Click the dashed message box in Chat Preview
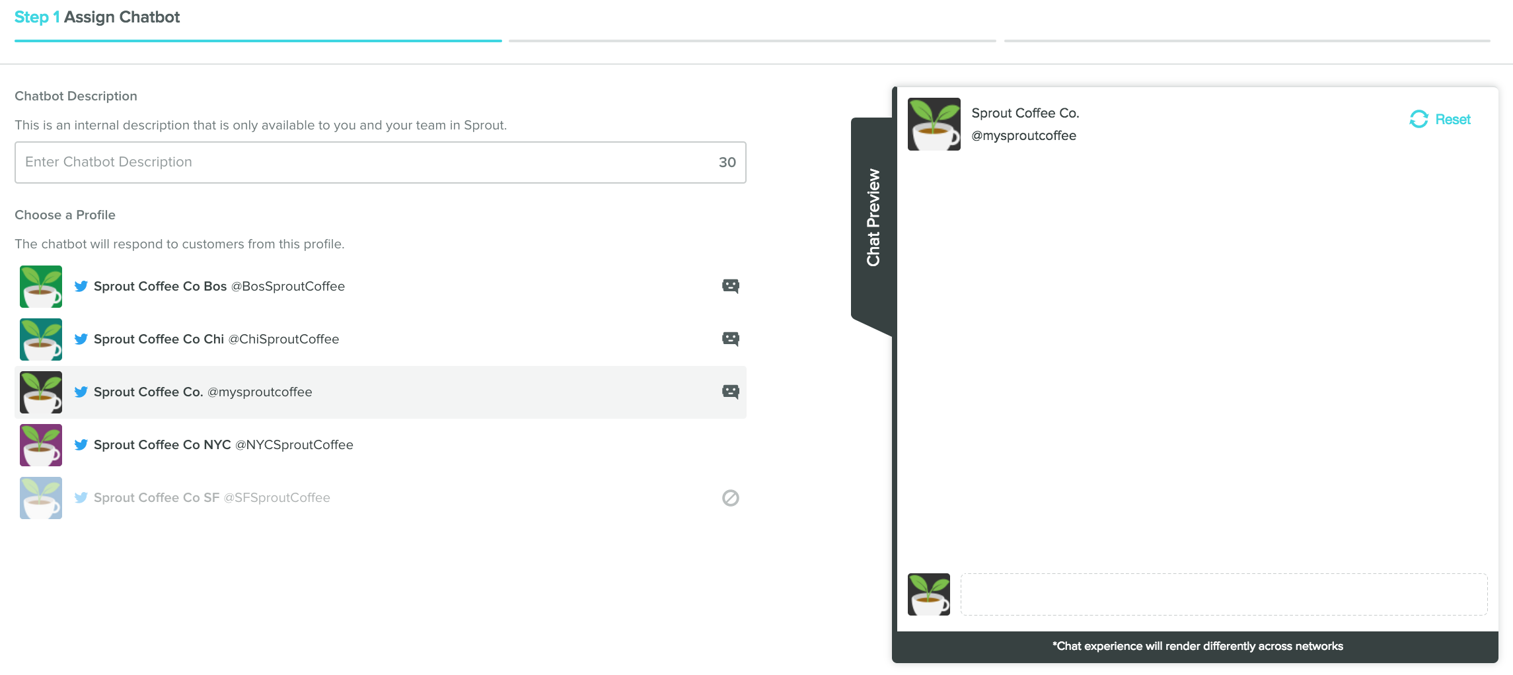Screen dimensions: 1513x675 click(x=1224, y=594)
